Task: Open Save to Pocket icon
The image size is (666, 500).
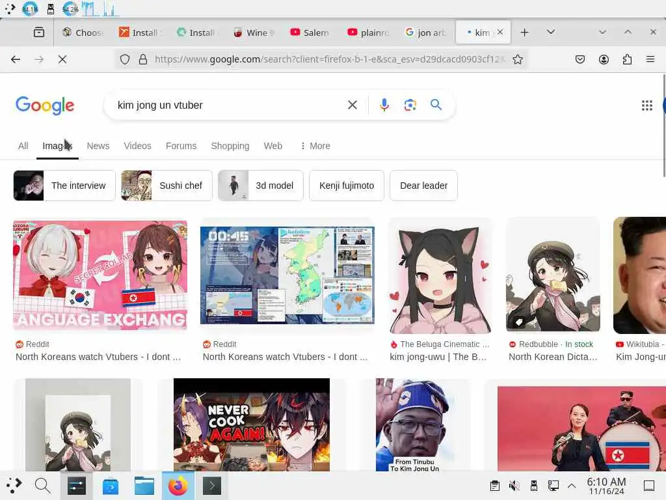Action: point(579,59)
